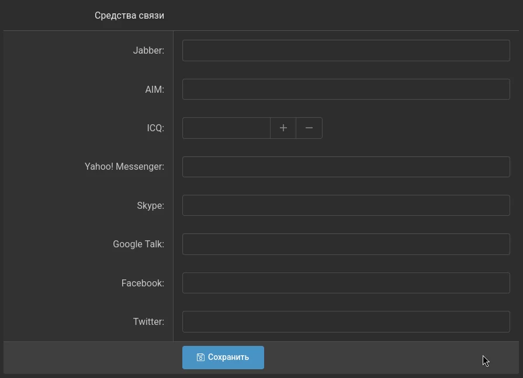Screen dimensions: 523x378
Task: Focus the Jabber input field
Action: coord(346,51)
